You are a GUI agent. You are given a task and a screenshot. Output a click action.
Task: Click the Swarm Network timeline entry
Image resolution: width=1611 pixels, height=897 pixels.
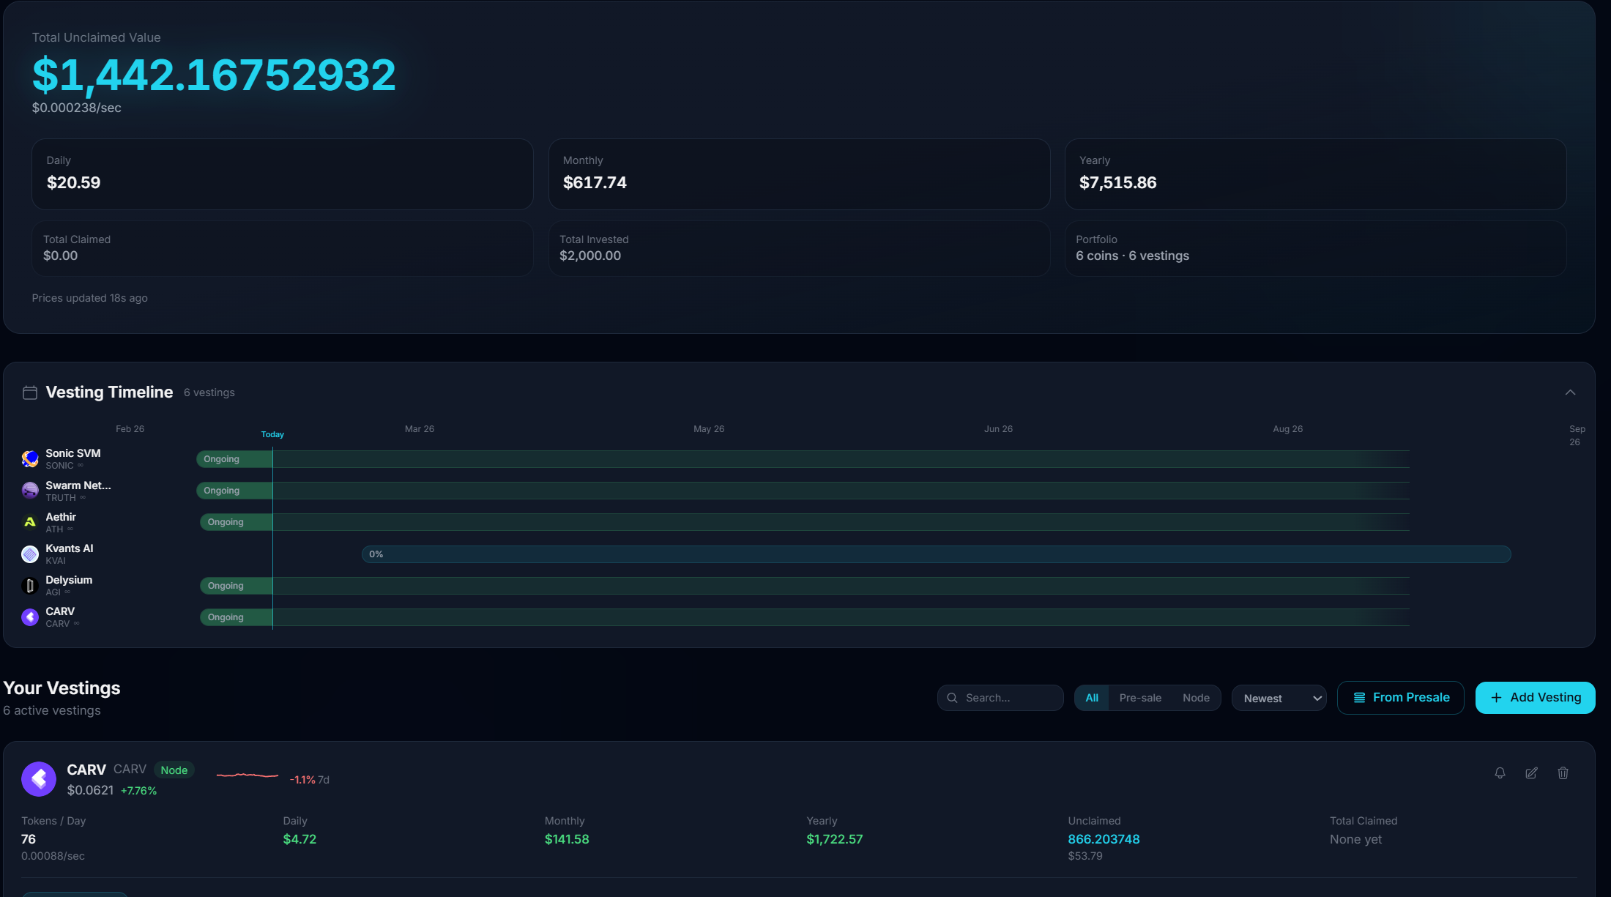tap(78, 491)
